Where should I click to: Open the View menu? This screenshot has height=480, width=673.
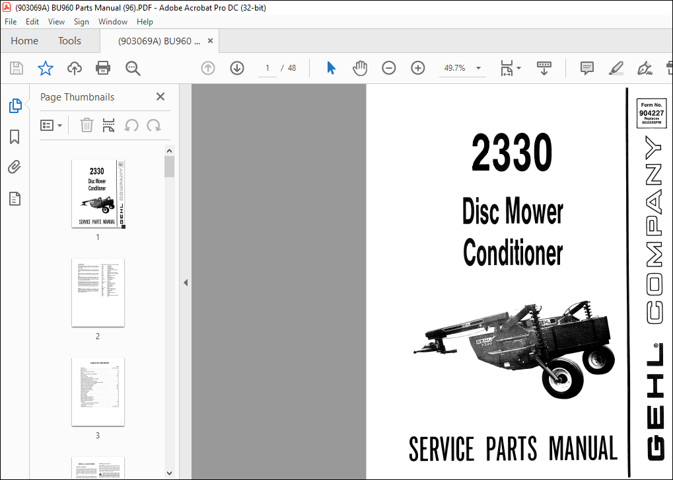(56, 21)
